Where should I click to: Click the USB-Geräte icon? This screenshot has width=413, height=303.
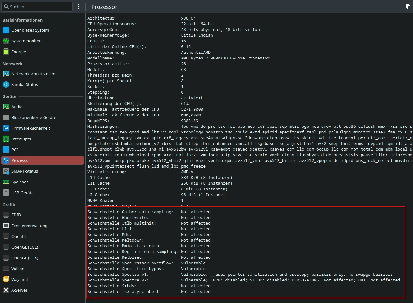6,193
